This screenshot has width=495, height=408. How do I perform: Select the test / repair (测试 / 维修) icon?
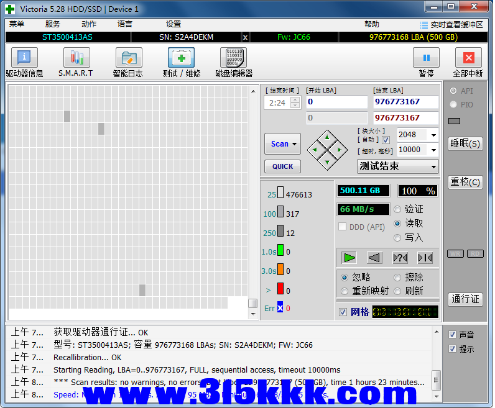click(181, 58)
